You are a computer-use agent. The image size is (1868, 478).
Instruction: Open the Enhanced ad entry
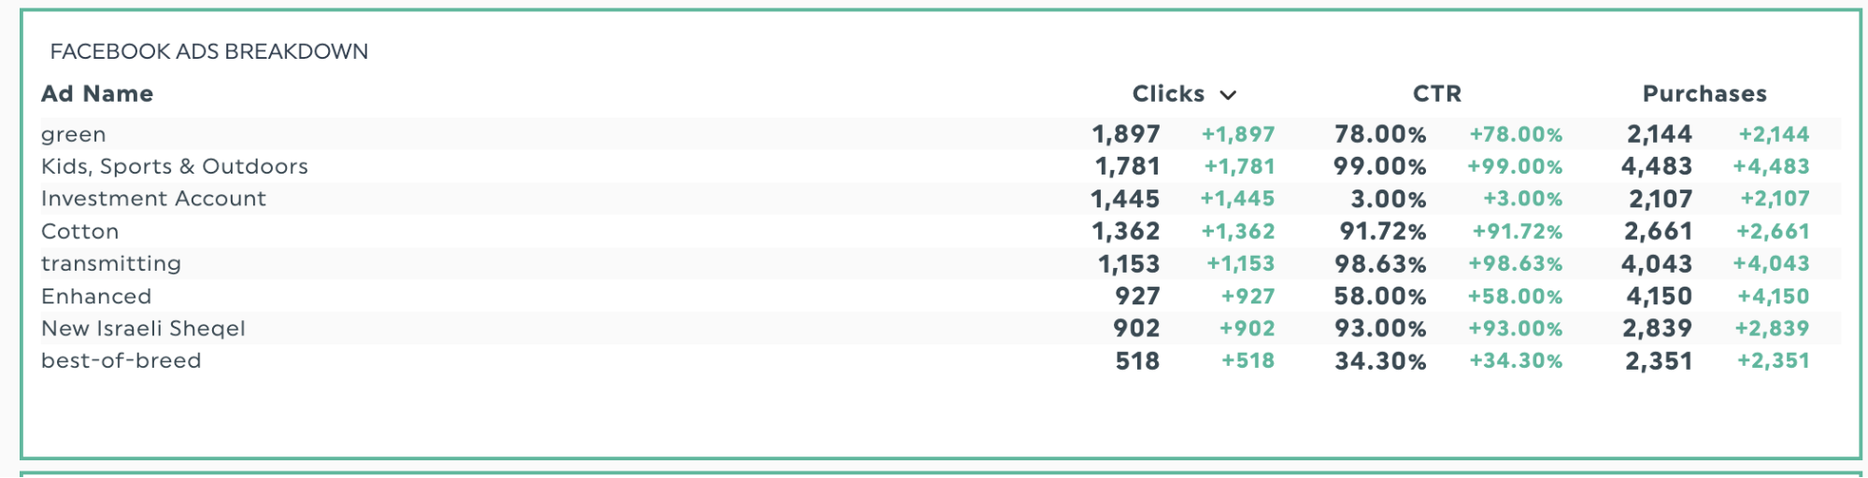pyautogui.click(x=96, y=297)
